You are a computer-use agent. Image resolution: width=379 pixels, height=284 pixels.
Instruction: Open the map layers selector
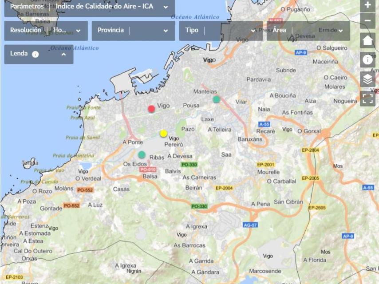pos(367,79)
